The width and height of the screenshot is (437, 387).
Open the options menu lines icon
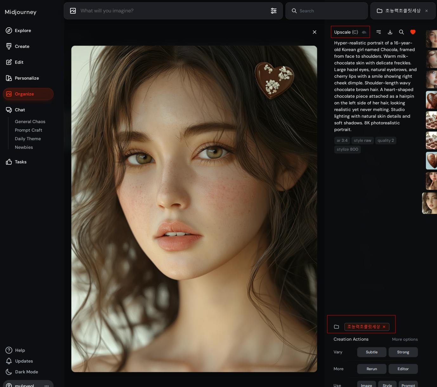(x=379, y=32)
